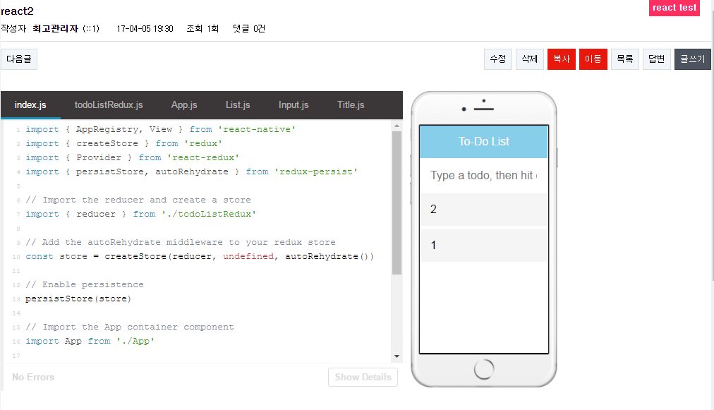Click the 수정 (edit) button

pyautogui.click(x=498, y=59)
